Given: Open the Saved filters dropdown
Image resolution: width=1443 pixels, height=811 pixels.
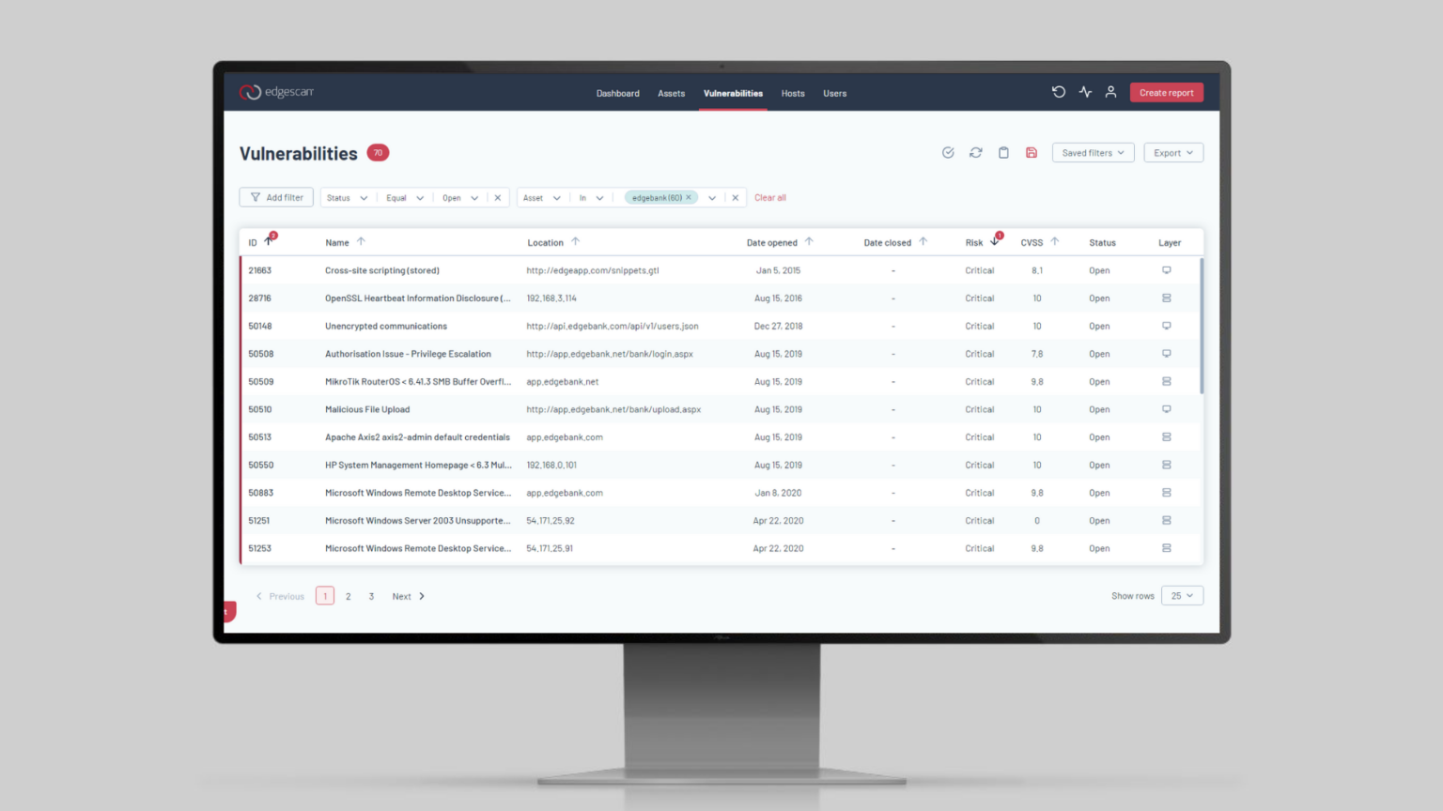Looking at the screenshot, I should pos(1093,152).
